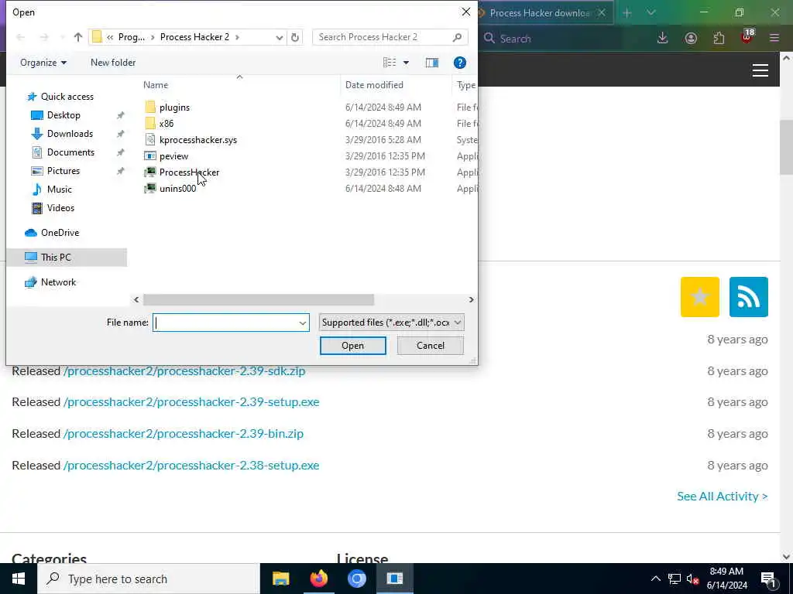Image resolution: width=793 pixels, height=594 pixels.
Task: Open a new Firefox tab
Action: tap(627, 12)
